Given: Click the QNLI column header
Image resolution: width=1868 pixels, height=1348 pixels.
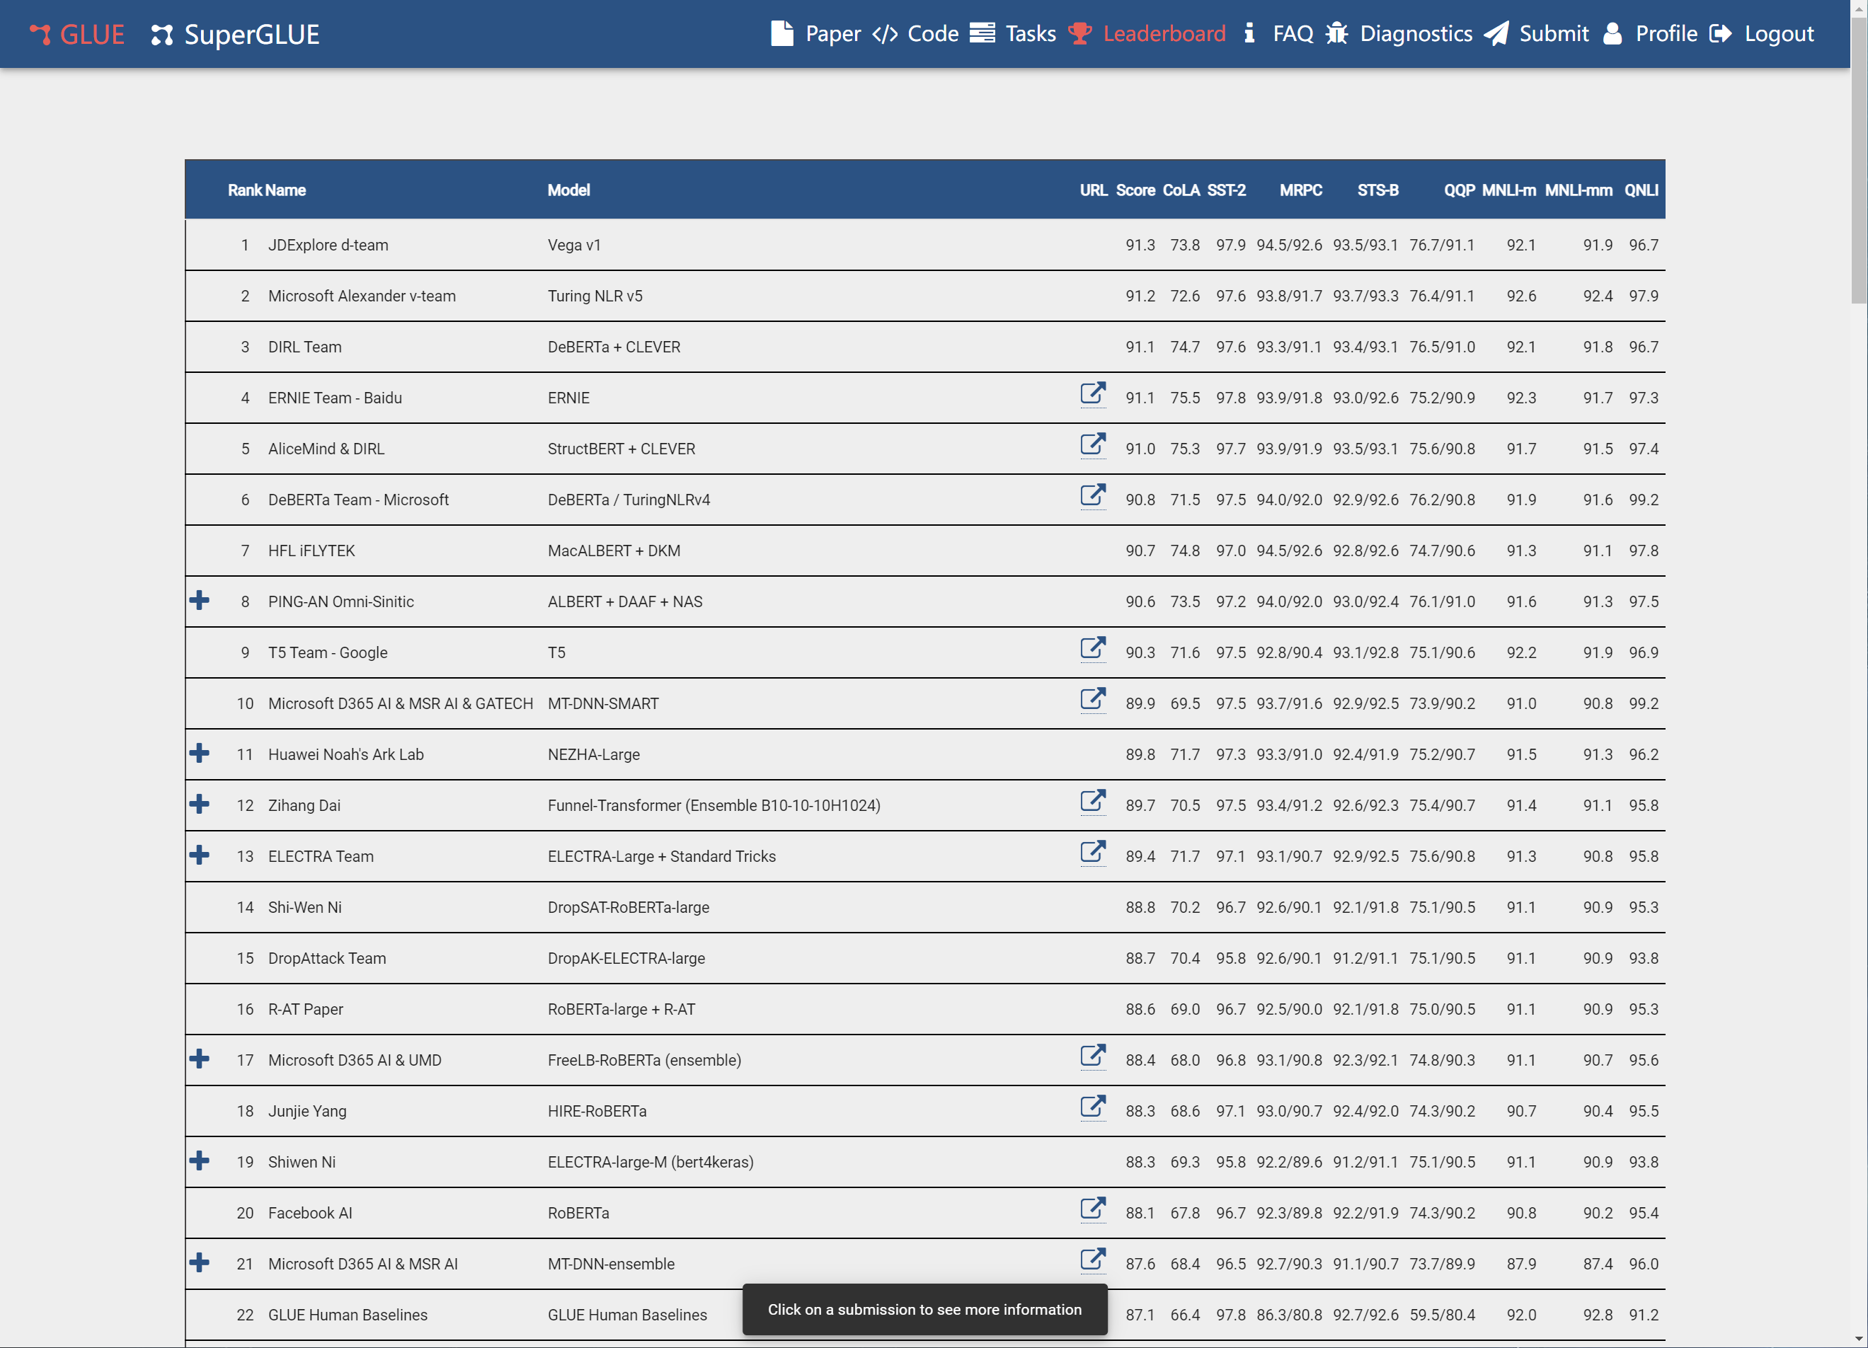Looking at the screenshot, I should 1641,190.
